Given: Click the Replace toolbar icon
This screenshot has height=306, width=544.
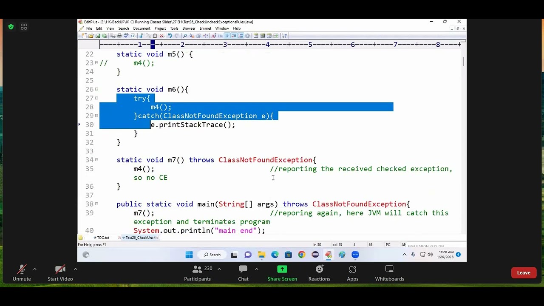Looking at the screenshot, I should click(x=192, y=36).
